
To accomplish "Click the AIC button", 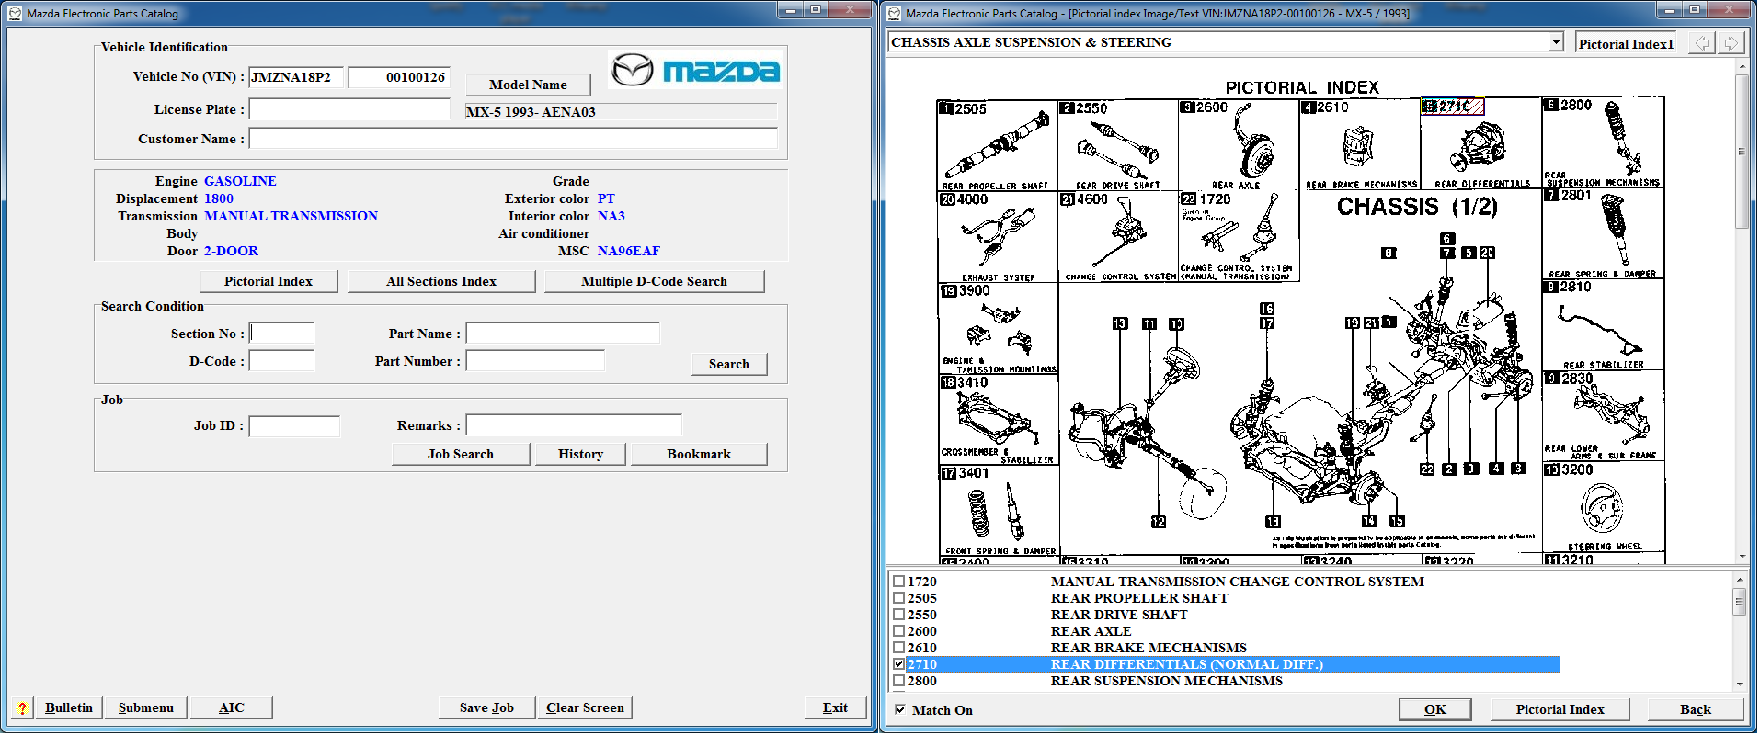I will click(232, 707).
